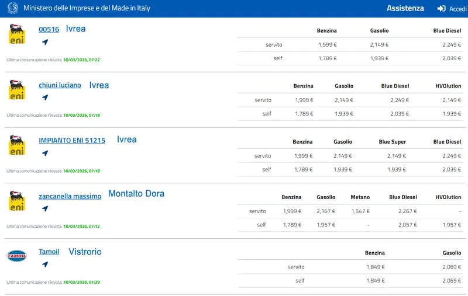Screen dimensions: 468x296
Task: Open navigation arrow for zancanella massimo station
Action: coord(45,208)
